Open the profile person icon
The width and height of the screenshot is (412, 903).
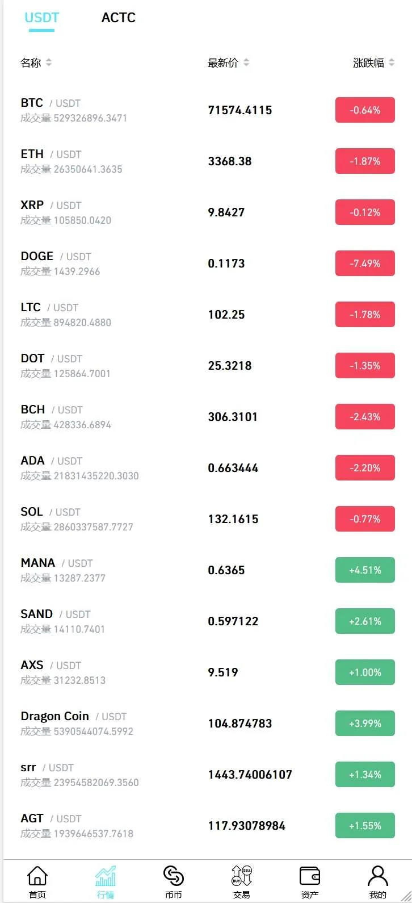click(x=377, y=877)
